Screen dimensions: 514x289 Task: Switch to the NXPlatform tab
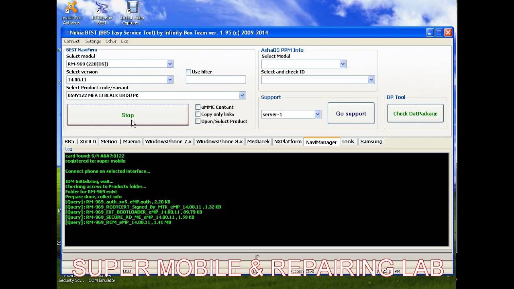pos(288,142)
